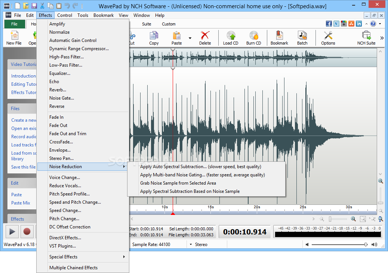Click the paste clipboard title bar icon

pos(59,6)
